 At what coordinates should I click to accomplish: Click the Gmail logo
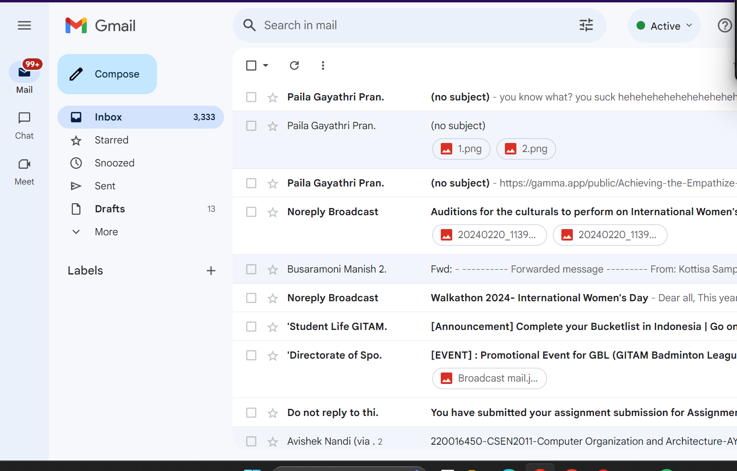pos(100,25)
